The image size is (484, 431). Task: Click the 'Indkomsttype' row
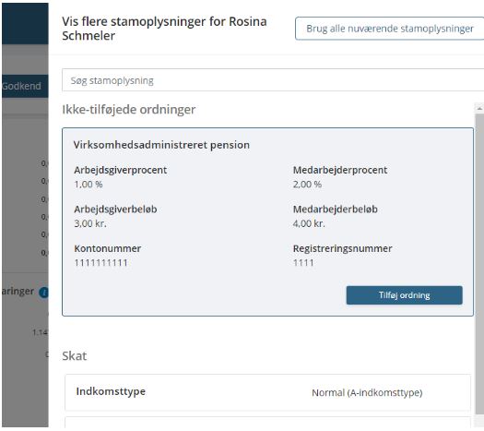tap(268, 392)
